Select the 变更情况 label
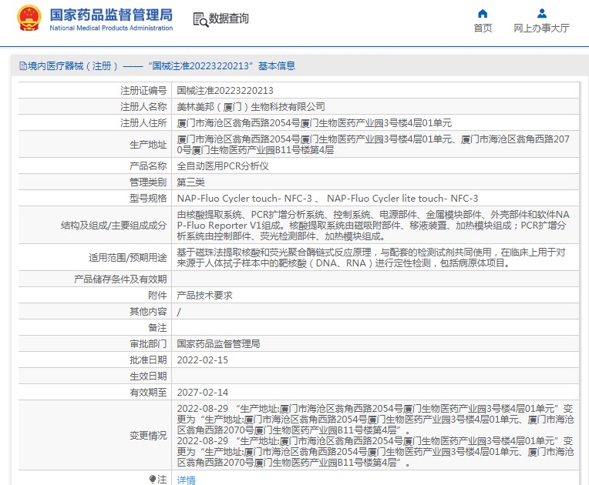 [148, 435]
